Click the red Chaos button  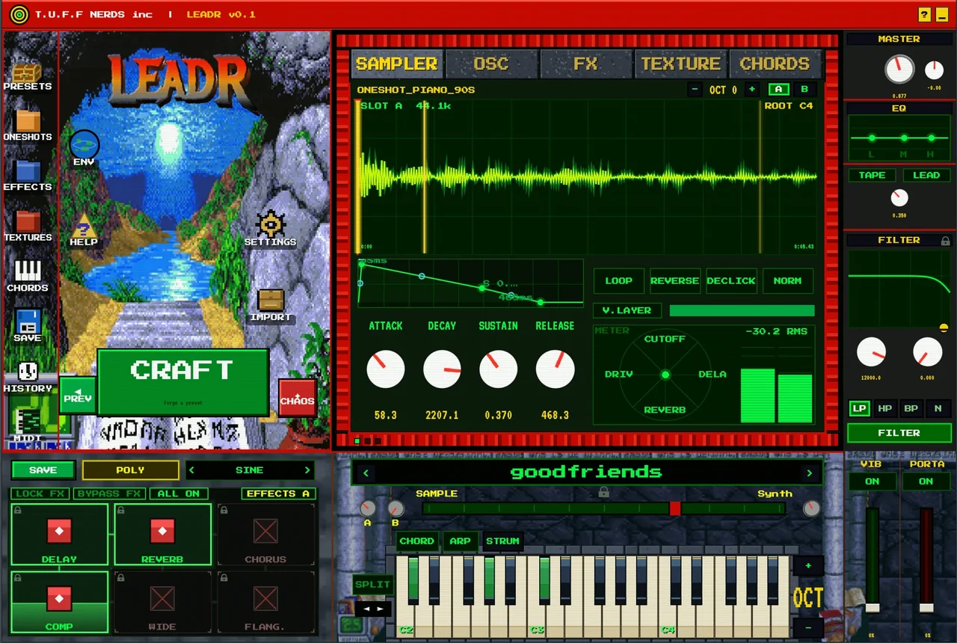(298, 397)
